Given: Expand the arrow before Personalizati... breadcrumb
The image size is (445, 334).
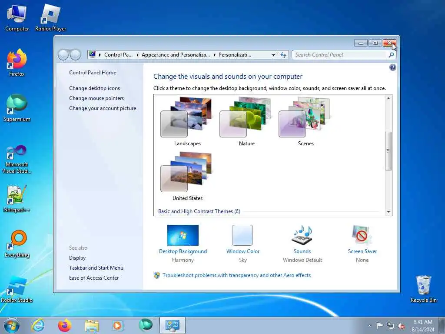Looking at the screenshot, I should 214,55.
